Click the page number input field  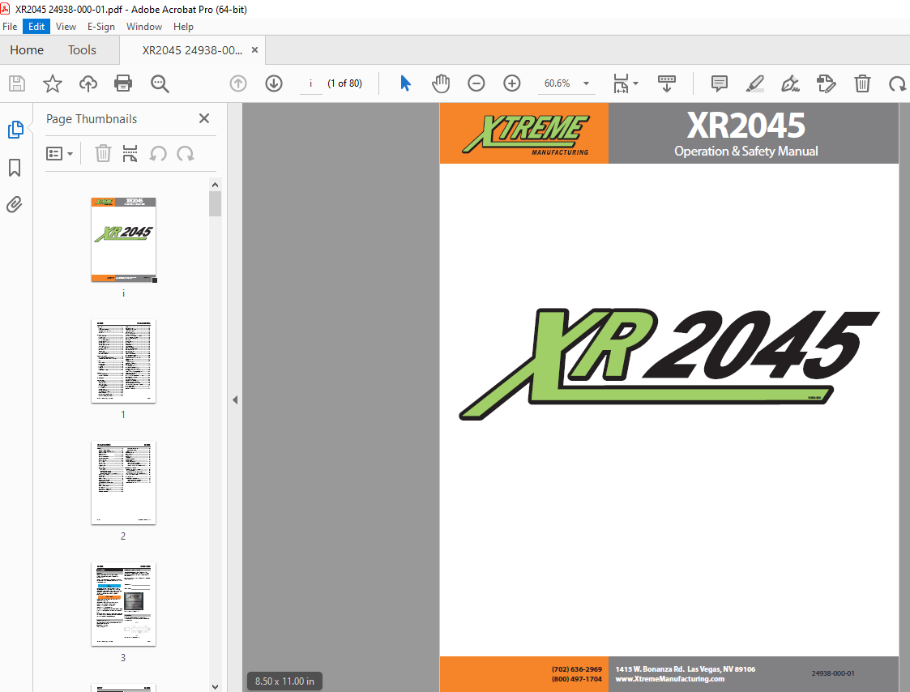pyautogui.click(x=311, y=83)
